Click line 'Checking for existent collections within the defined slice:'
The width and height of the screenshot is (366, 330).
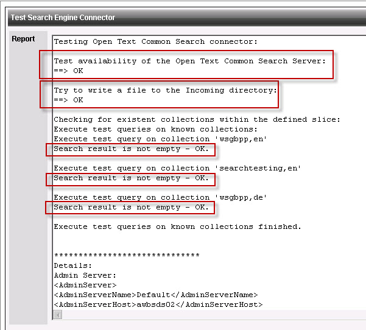(197, 119)
